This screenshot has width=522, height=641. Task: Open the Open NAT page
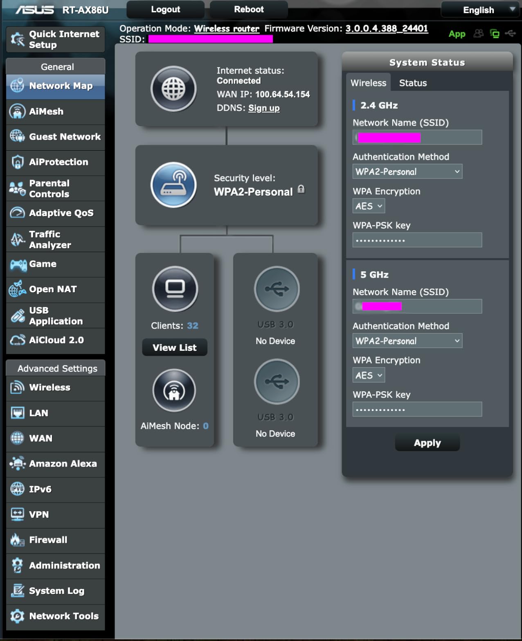(56, 290)
